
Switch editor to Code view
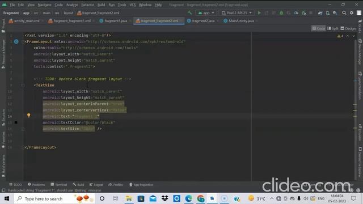pyautogui.click(x=319, y=28)
